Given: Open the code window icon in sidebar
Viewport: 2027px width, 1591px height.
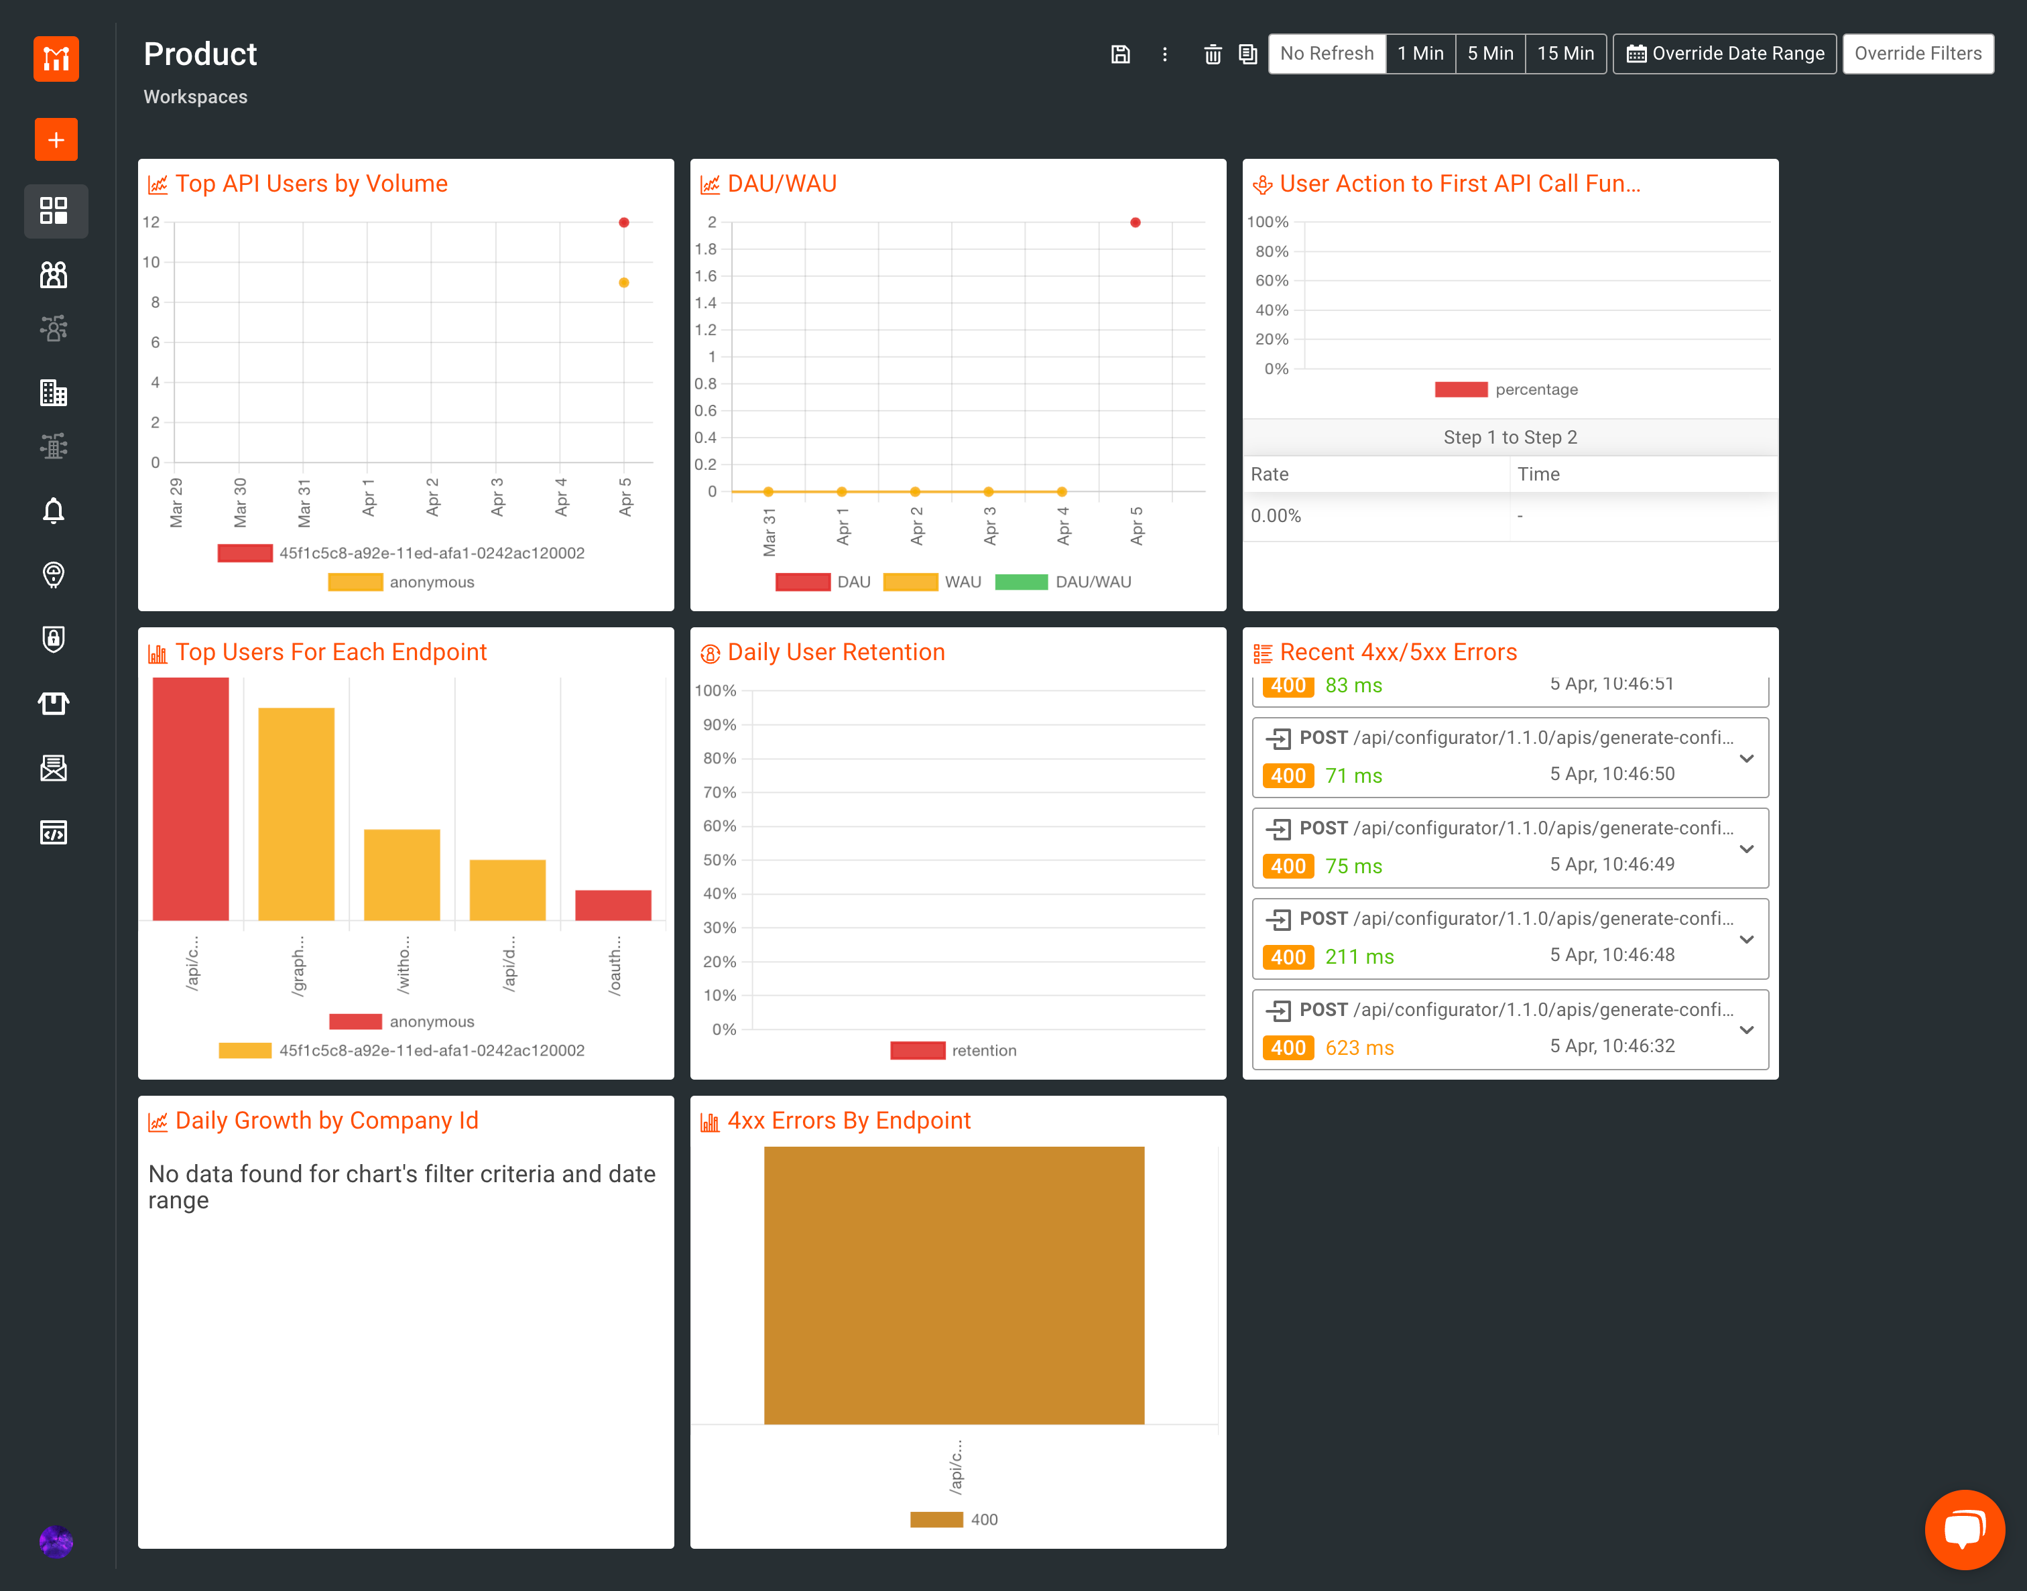Looking at the screenshot, I should pyautogui.click(x=54, y=832).
